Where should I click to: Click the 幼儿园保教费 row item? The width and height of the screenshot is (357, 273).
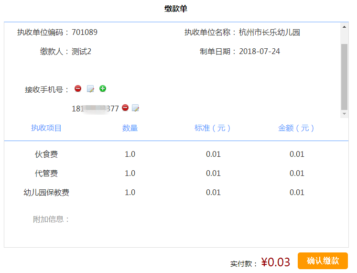(x=46, y=192)
